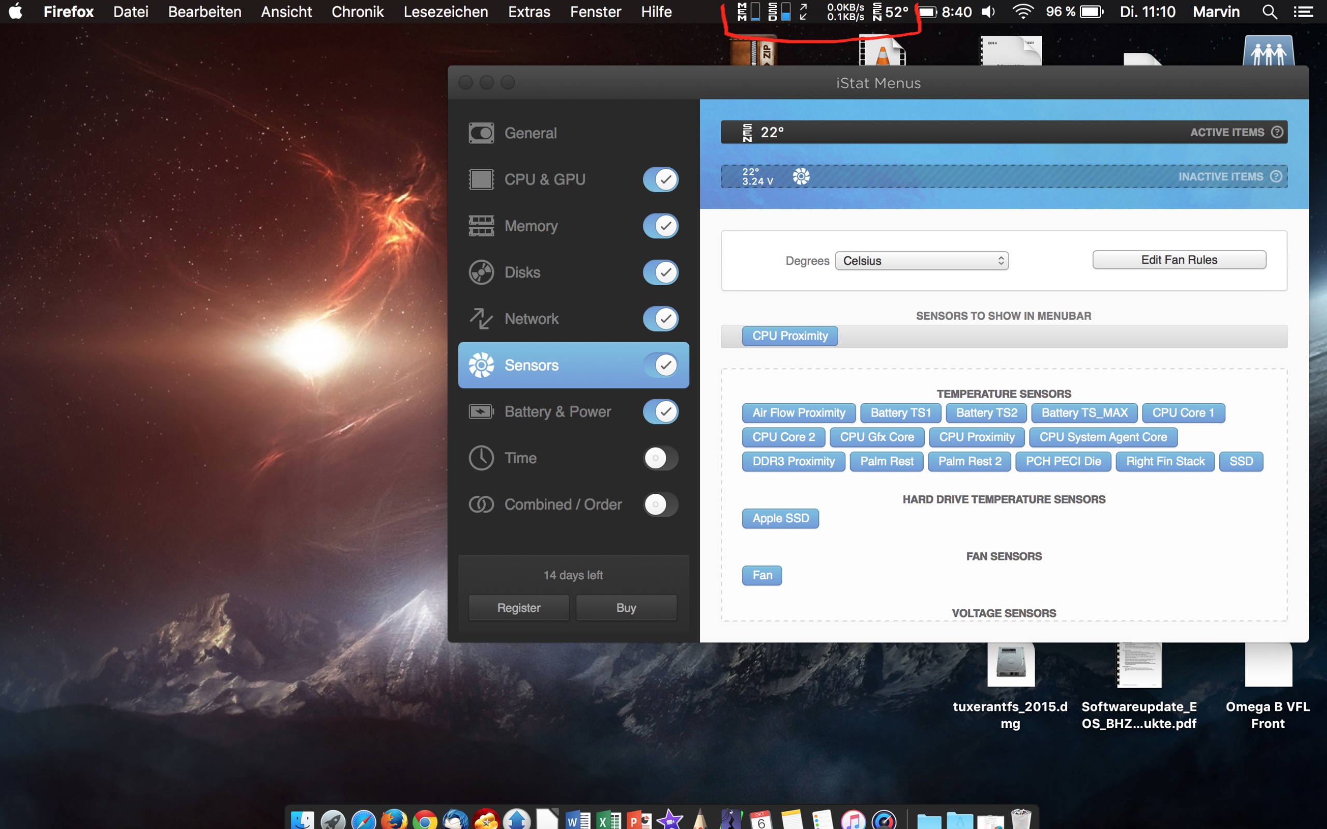
Task: Click the Apple SSD sensor tag
Action: [780, 518]
